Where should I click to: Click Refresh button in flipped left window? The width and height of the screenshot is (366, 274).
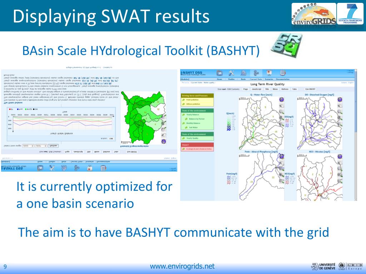pyautogui.click(x=53, y=146)
